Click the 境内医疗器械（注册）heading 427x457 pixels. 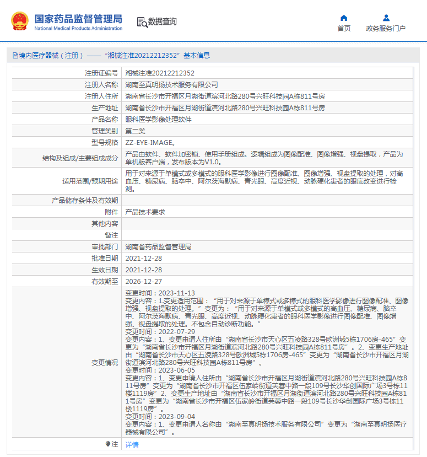[x=51, y=55]
